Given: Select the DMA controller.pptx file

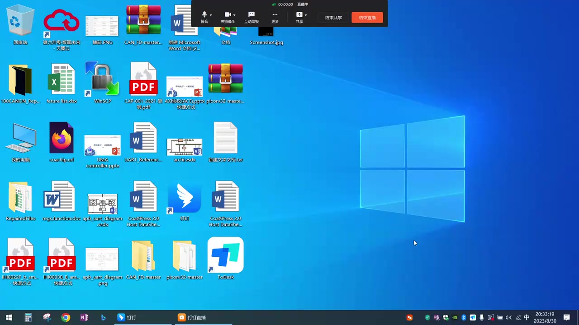Looking at the screenshot, I should (x=102, y=151).
